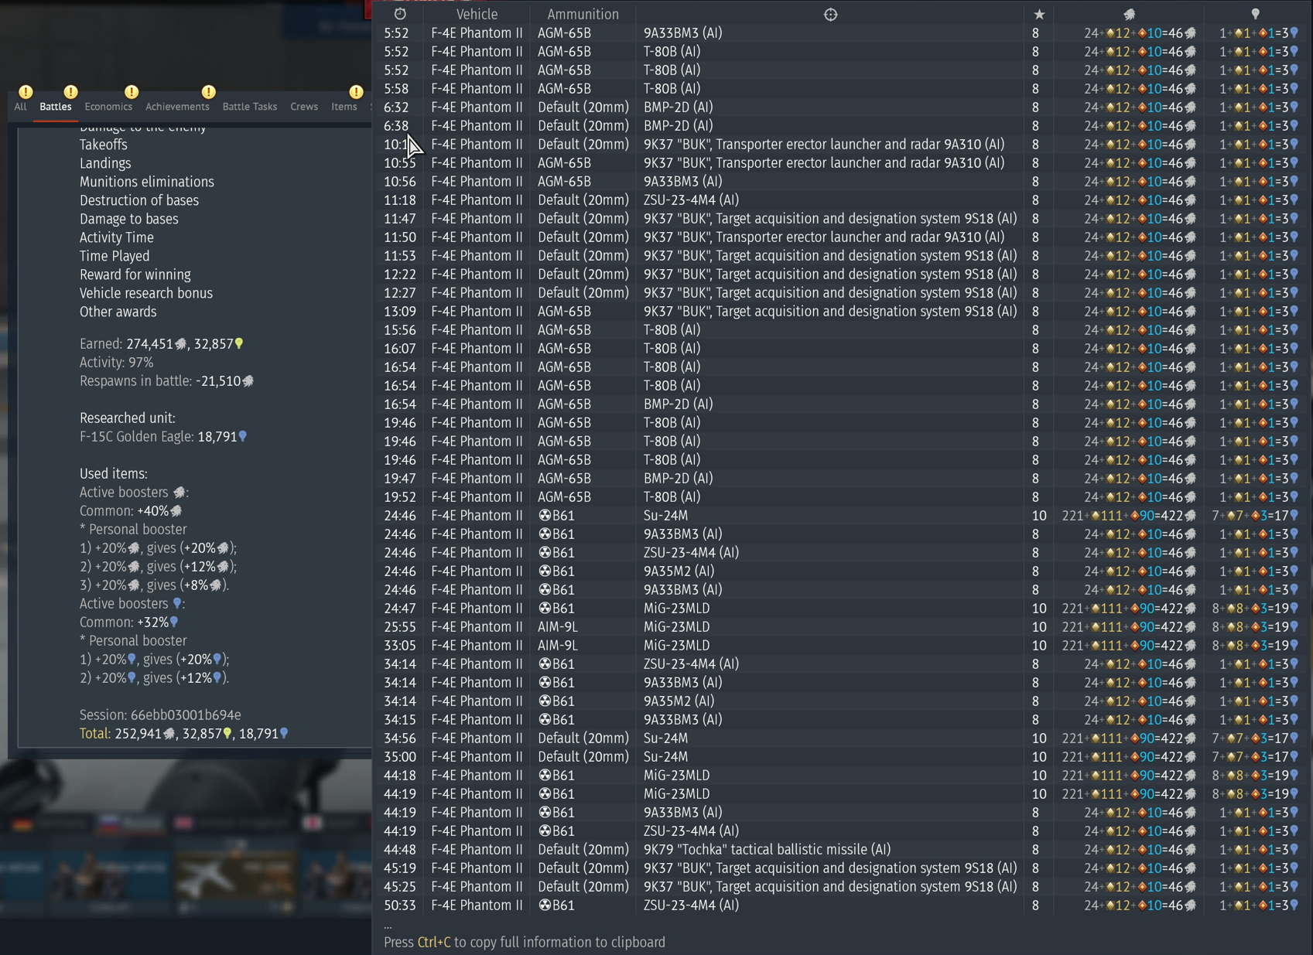Click the Silver Lions column header icon
This screenshot has width=1313, height=955.
(x=1130, y=14)
